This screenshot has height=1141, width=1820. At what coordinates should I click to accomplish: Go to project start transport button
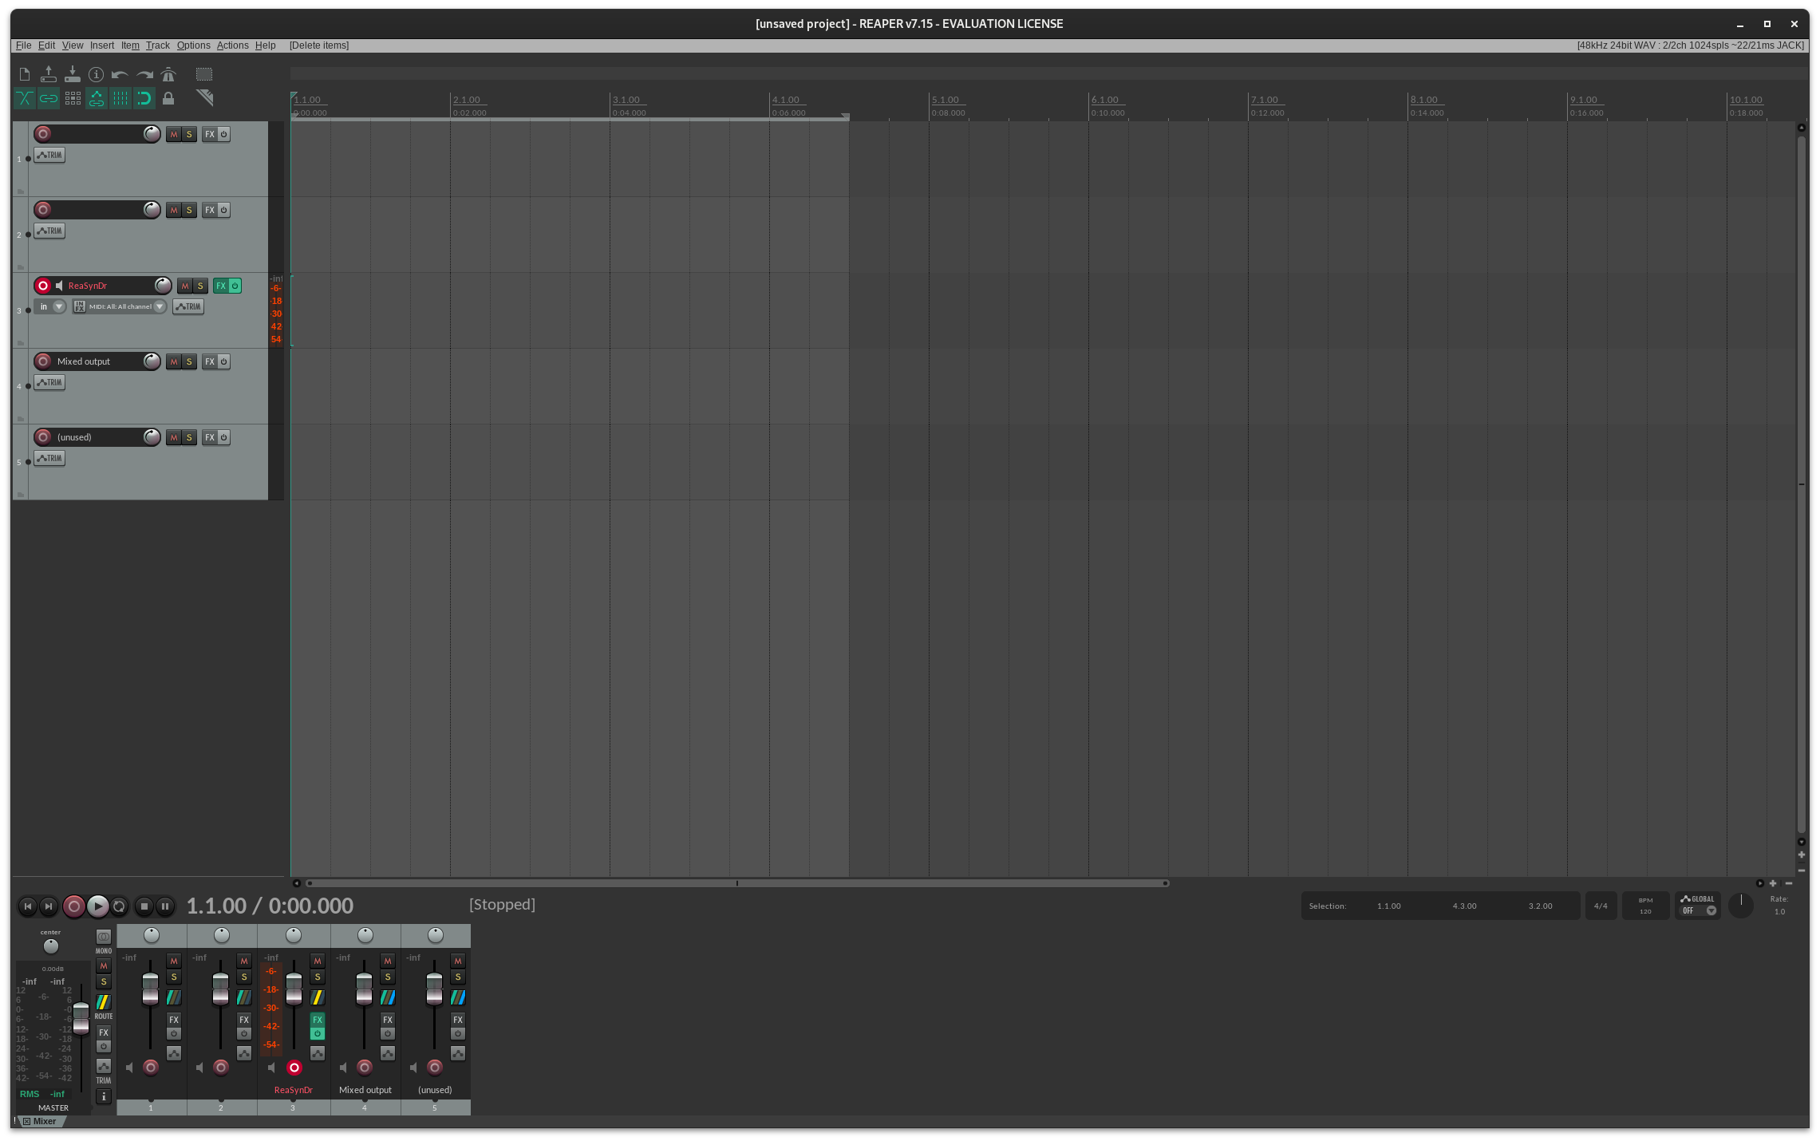tap(28, 906)
